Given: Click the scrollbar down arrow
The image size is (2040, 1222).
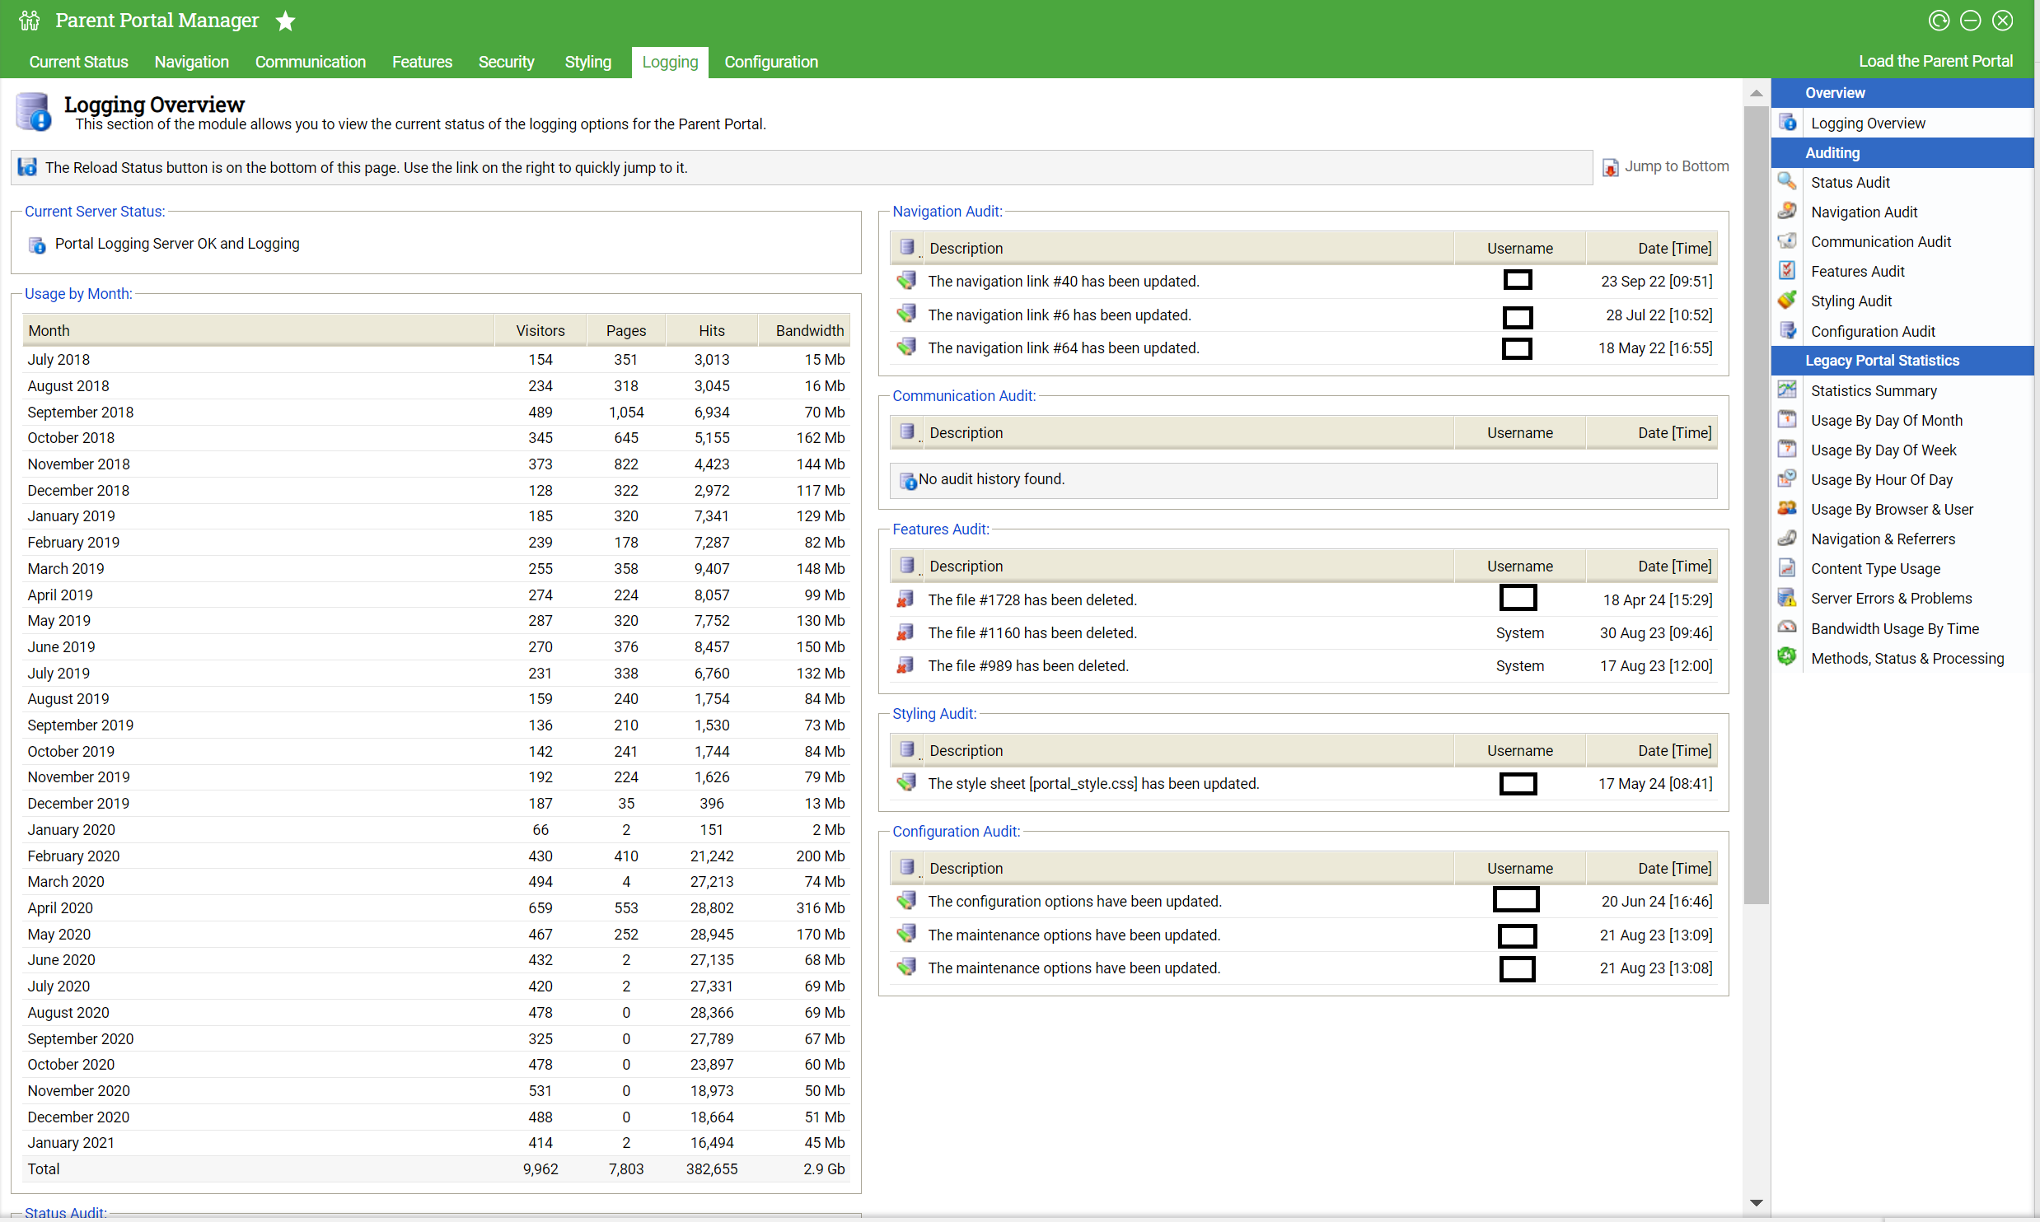Looking at the screenshot, I should pyautogui.click(x=1756, y=1203).
